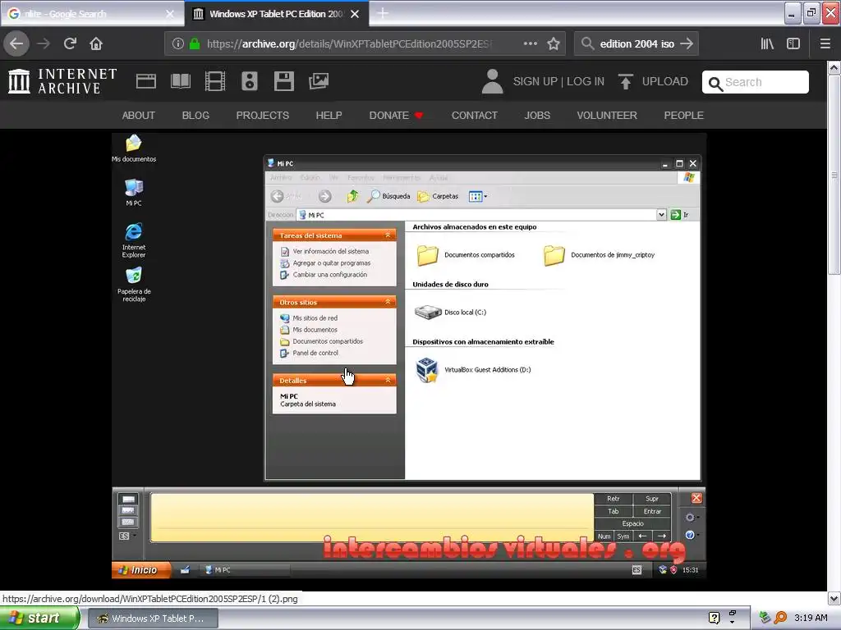Click the browser forward arrow
This screenshot has height=630, width=841.
click(x=44, y=43)
